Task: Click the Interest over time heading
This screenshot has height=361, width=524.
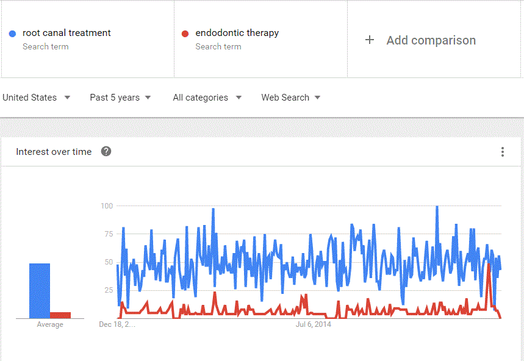Action: pos(54,152)
